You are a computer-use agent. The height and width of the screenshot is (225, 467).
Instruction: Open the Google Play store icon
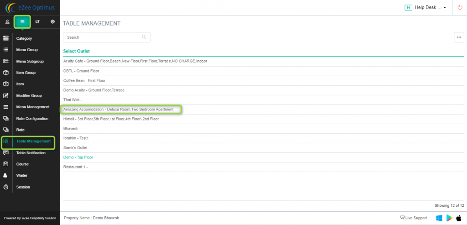[449, 218]
